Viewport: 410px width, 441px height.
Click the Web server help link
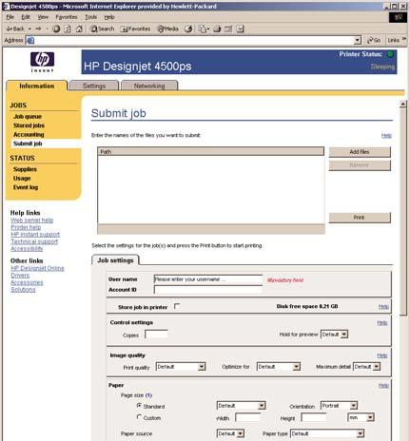[x=32, y=220]
